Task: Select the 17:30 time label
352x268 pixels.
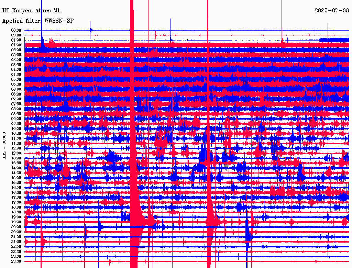Action: click(x=16, y=202)
